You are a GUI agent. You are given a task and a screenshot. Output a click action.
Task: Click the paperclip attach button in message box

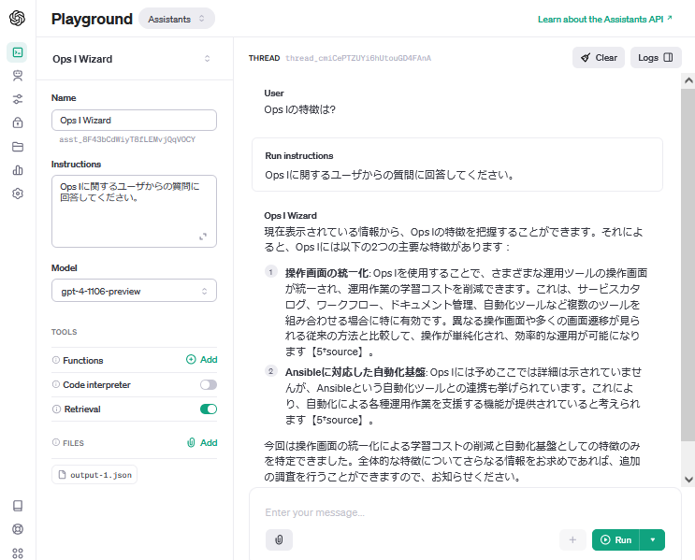point(279,539)
